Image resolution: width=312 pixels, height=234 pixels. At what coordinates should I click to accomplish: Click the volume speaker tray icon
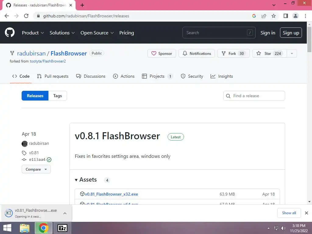coord(283,228)
